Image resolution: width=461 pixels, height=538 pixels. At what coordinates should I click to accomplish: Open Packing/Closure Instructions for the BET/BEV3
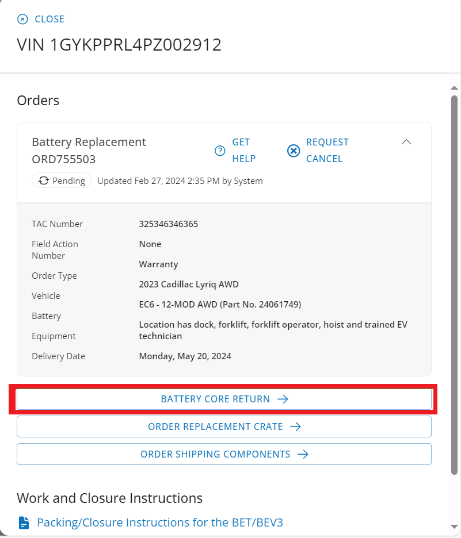click(x=160, y=522)
